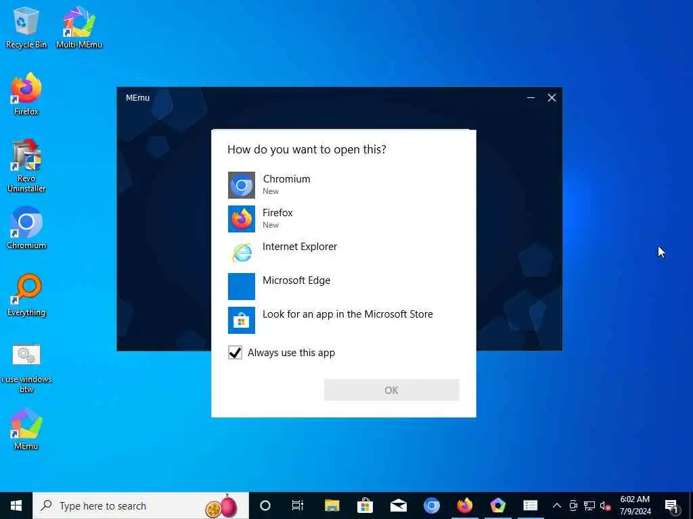This screenshot has height=519, width=693.
Task: Pick the Internet Explorer icon in the dialog
Action: (242, 253)
